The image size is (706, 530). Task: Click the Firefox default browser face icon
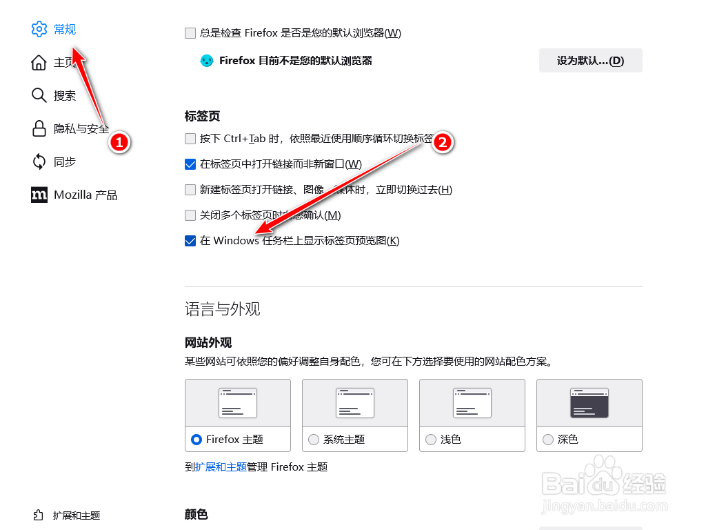(207, 61)
